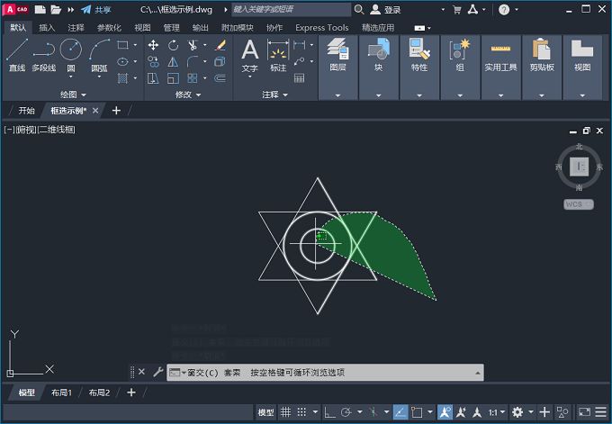The image size is (612, 424).
Task: Select the Text (文字) tool
Action: 250,54
